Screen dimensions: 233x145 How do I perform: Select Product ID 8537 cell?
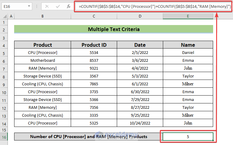[x=94, y=60]
